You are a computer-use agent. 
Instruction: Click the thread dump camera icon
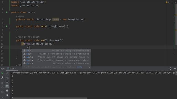click(x=2, y=92)
